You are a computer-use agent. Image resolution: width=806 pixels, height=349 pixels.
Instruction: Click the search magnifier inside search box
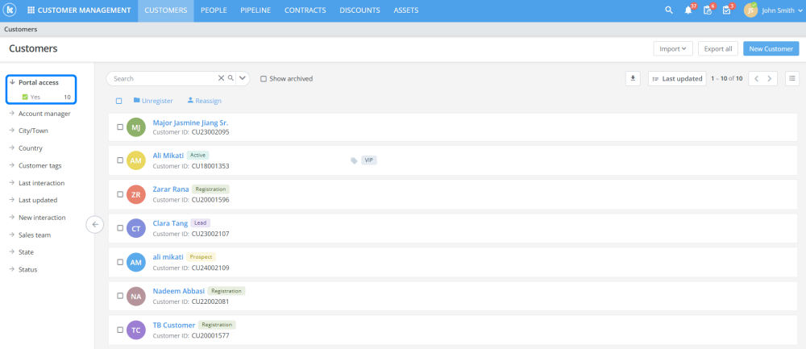click(231, 78)
